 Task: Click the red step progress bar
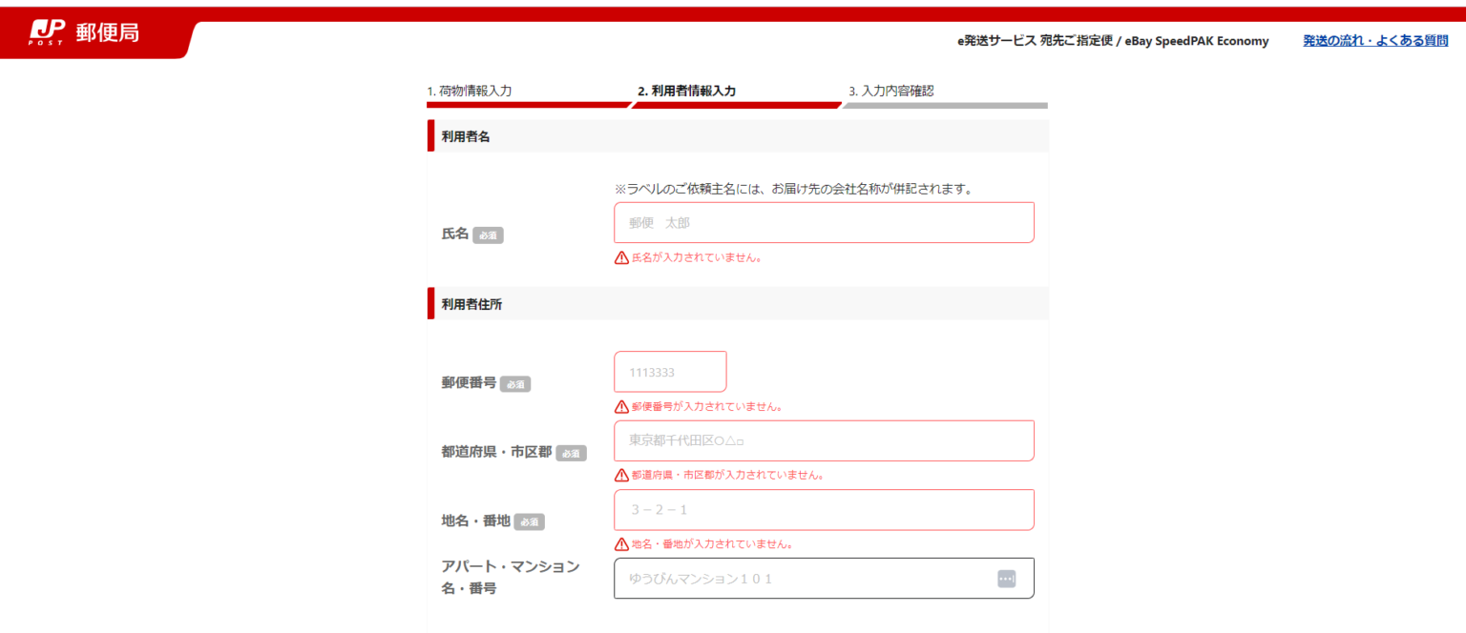pos(630,107)
